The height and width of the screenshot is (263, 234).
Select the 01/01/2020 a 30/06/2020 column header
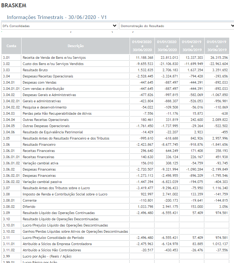tap(167, 46)
